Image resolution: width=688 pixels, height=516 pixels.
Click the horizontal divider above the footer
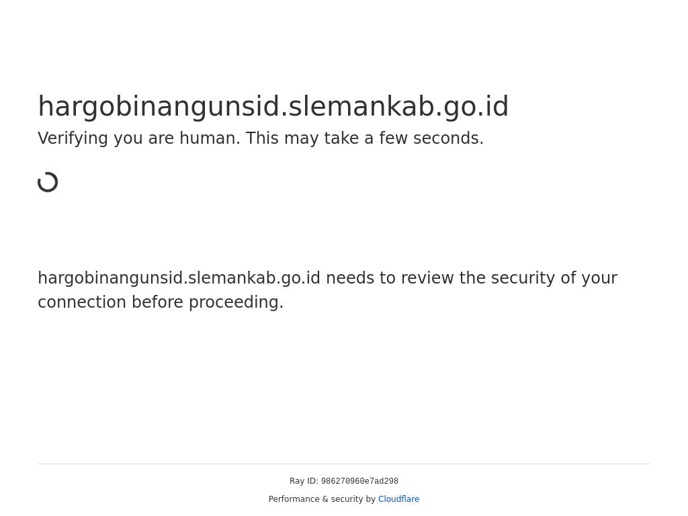tap(344, 464)
